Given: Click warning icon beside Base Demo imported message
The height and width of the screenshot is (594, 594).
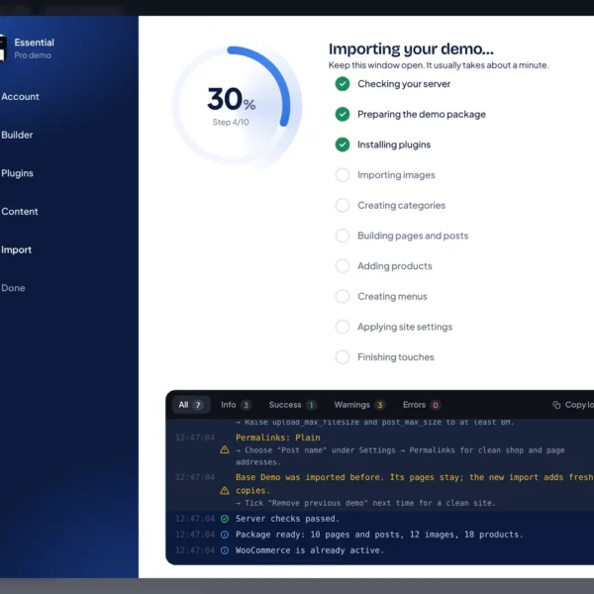Looking at the screenshot, I should [x=225, y=491].
